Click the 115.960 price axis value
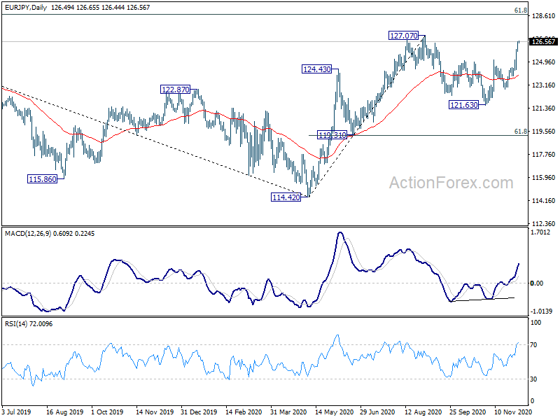Viewport: 560px width, 420px height. tap(544, 178)
